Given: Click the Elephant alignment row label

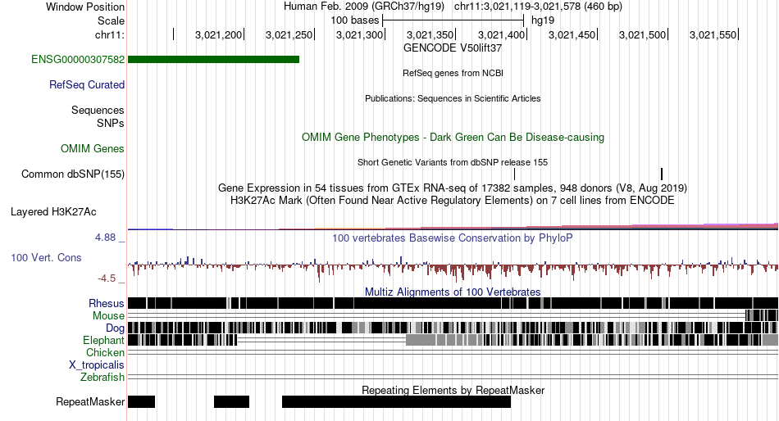Looking at the screenshot, I should [x=103, y=341].
